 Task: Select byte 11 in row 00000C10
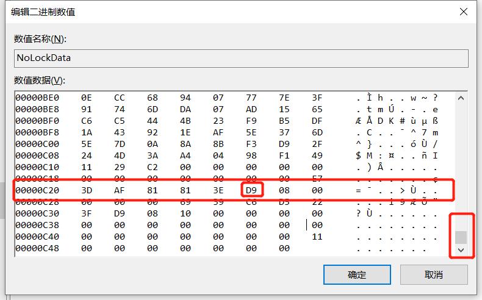(x=87, y=167)
